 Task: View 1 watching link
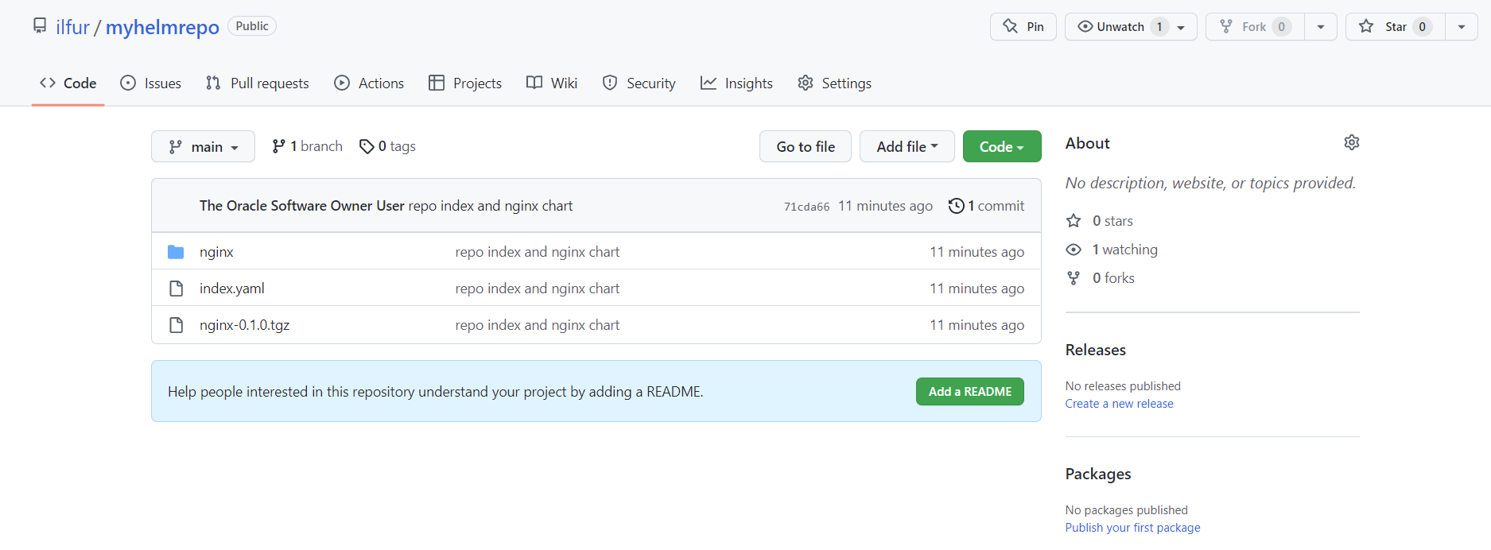1112,250
